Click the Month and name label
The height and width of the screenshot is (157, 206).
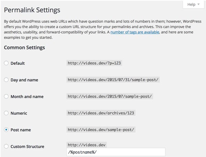(x=27, y=97)
